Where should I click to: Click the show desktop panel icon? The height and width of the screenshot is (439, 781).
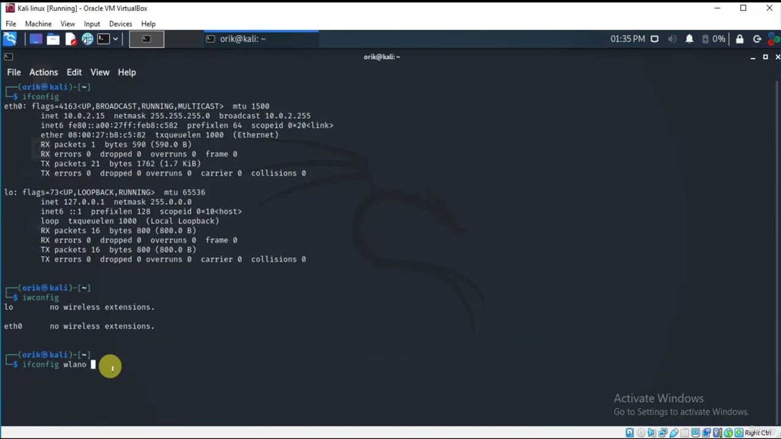click(35, 39)
